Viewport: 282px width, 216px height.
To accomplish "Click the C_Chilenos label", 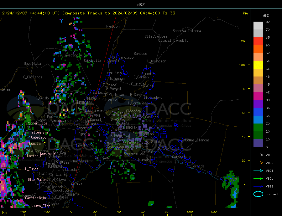I will pyautogui.click(x=33, y=77).
